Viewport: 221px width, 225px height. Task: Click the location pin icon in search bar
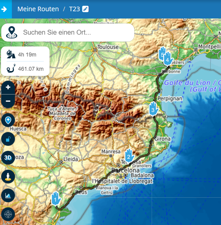(x=12, y=32)
